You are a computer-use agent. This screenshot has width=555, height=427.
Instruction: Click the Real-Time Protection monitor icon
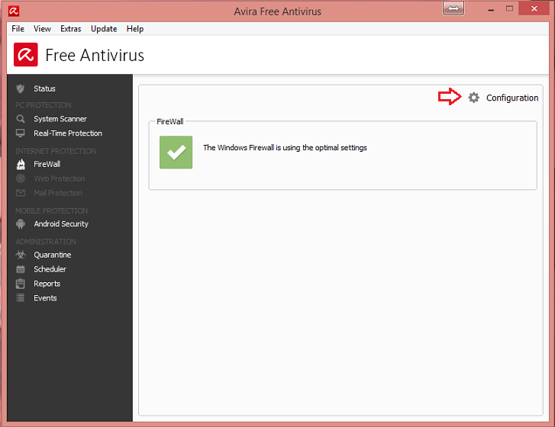coord(21,133)
